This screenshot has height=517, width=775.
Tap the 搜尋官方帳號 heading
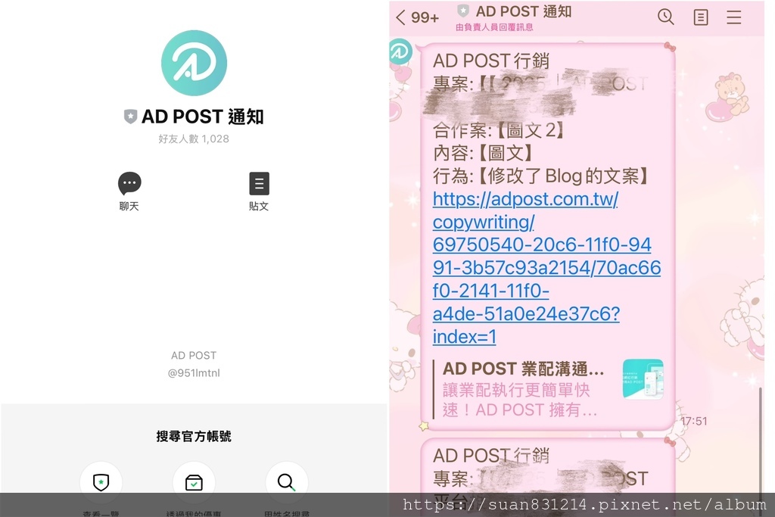194,436
